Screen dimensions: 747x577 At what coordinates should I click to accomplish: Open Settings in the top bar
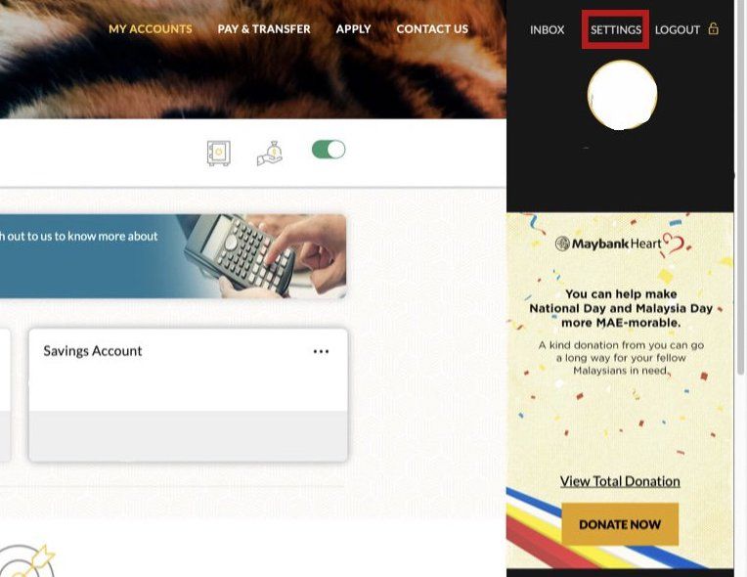[616, 29]
